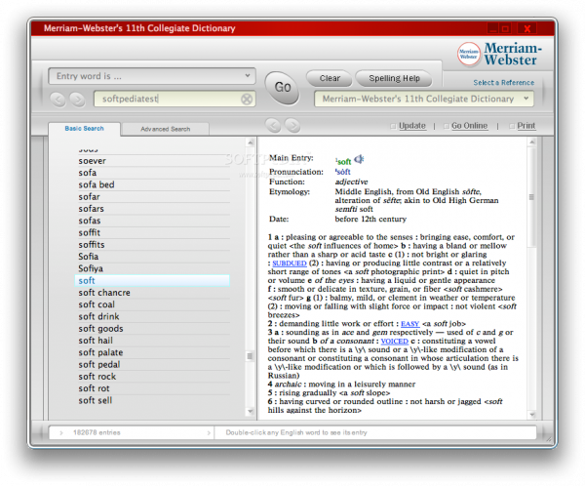Open the Collegiate Dictionary reference dropdown

[x=424, y=99]
